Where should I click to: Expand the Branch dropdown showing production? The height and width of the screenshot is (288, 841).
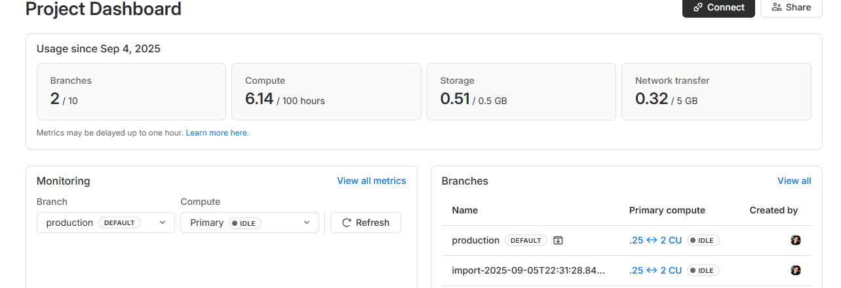(106, 223)
